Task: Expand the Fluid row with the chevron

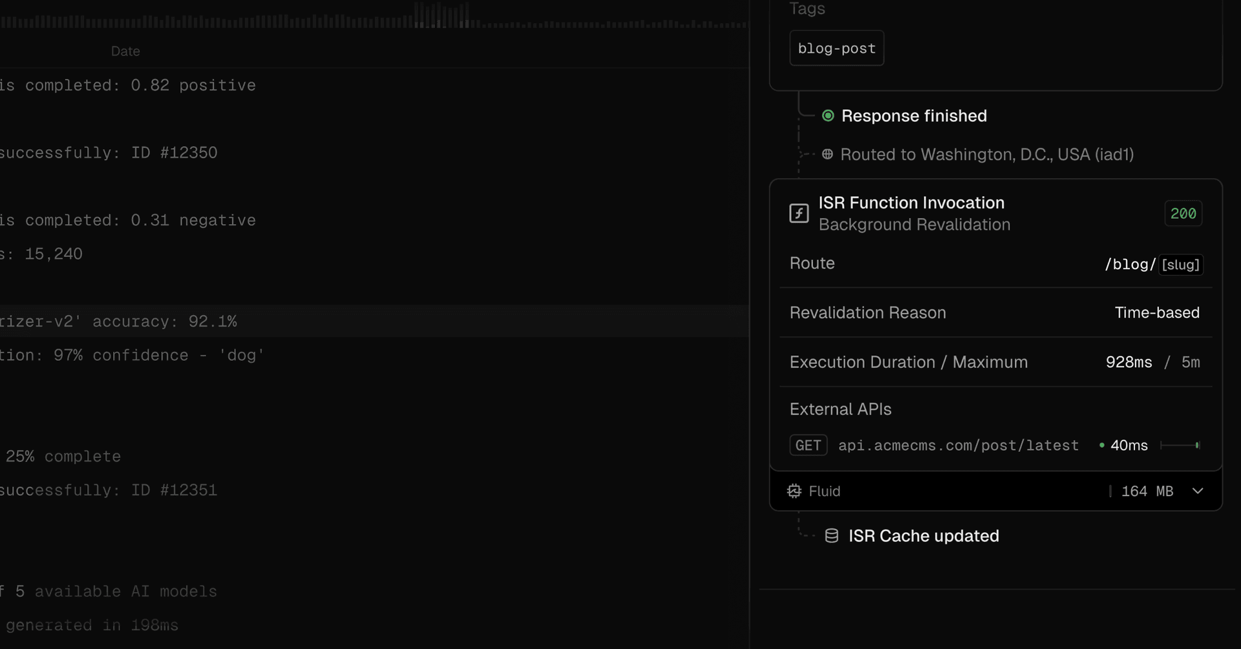Action: point(1197,491)
